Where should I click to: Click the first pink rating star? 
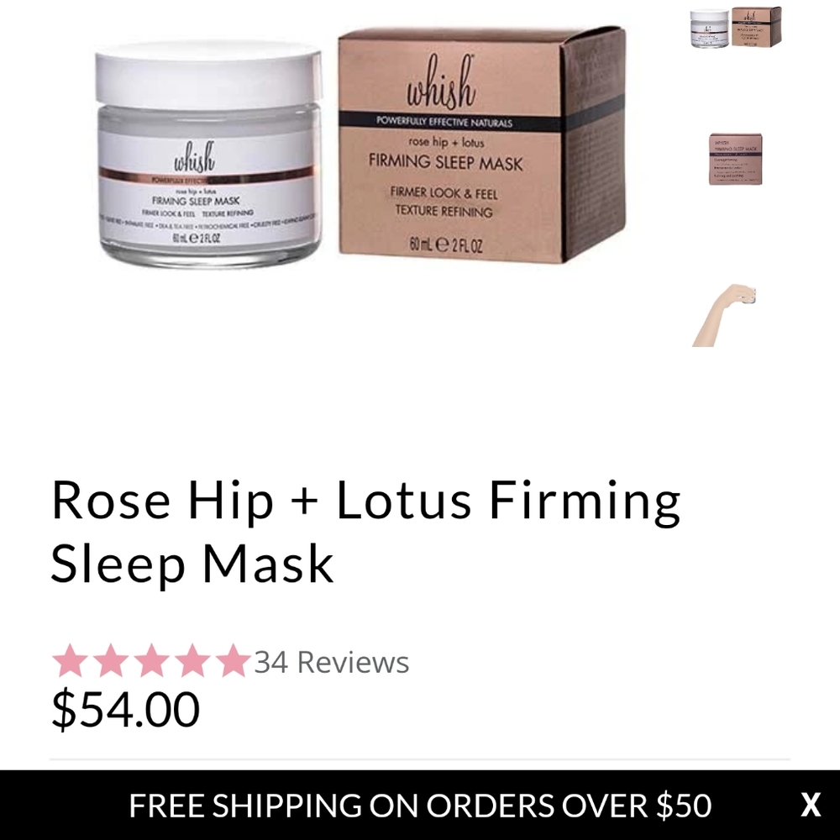click(x=71, y=660)
